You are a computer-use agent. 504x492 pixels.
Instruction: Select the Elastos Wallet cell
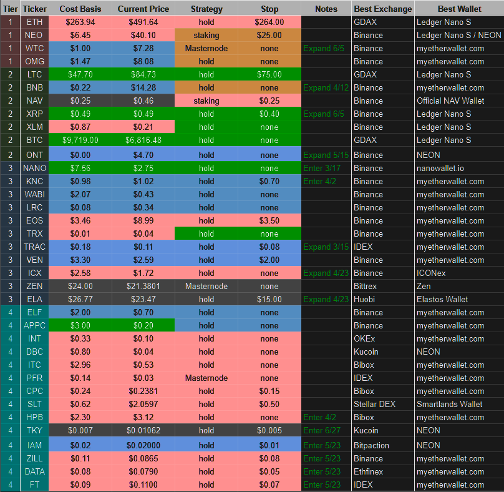click(459, 300)
